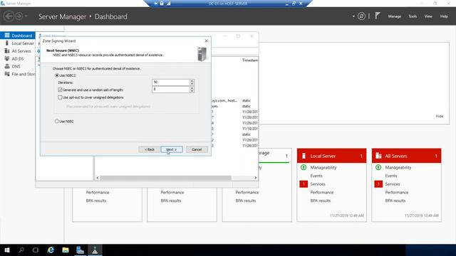Open Services in the All Servers tile
Viewport: 456px width, 256px height.
(x=393, y=184)
